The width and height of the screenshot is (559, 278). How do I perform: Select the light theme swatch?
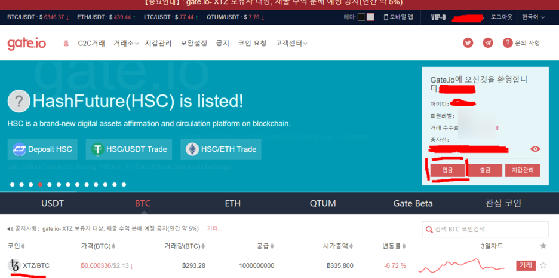pos(370,17)
